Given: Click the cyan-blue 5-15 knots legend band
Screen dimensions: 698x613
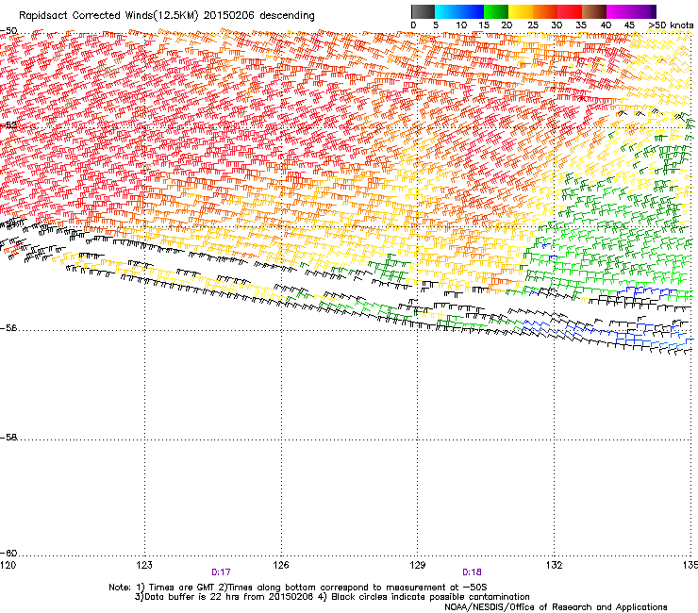Looking at the screenshot, I should [x=459, y=11].
